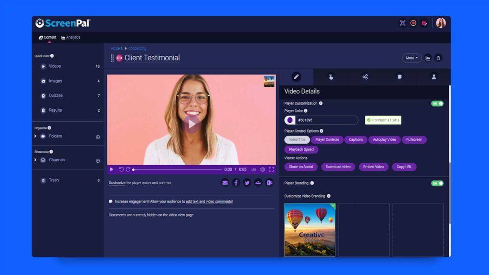This screenshot has height=275, width=489.
Task: Open the sharing options panel icon
Action: coord(366,76)
